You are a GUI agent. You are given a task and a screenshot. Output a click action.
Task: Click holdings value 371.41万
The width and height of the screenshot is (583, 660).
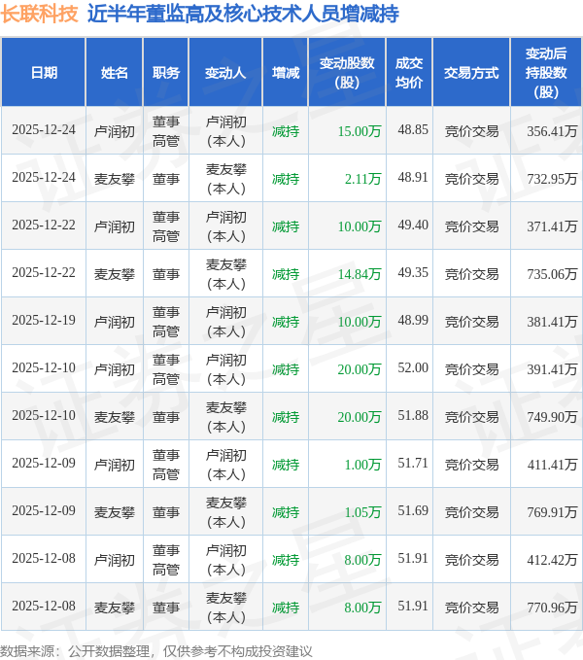[552, 226]
